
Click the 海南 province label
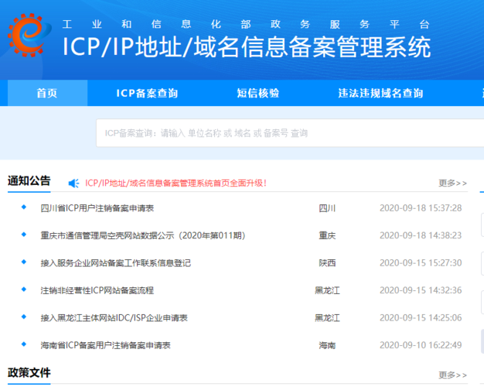[327, 345]
